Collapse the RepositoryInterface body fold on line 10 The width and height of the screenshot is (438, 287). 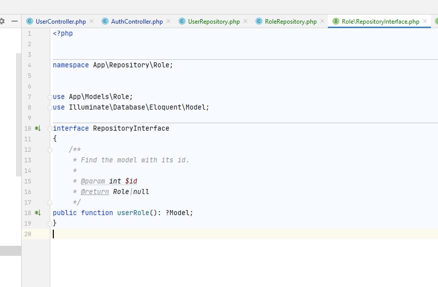[50, 129]
